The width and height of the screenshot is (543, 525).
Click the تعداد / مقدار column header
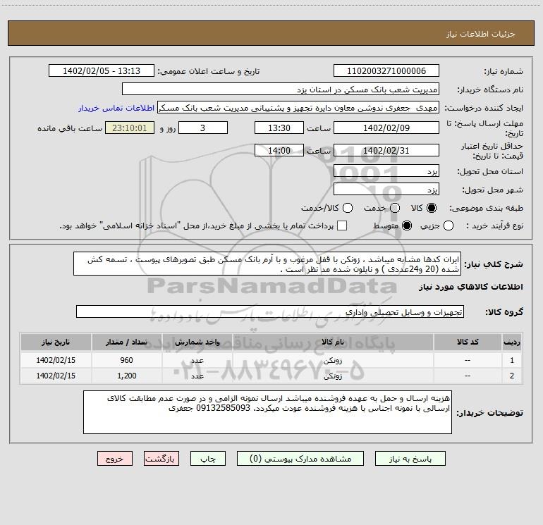pyautogui.click(x=126, y=342)
